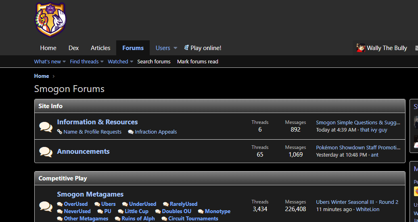This screenshot has width=418, height=222.
Task: Open the Monotype subforum
Action: pos(217,212)
